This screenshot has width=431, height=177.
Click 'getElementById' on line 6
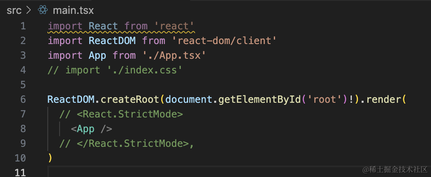pos(260,99)
